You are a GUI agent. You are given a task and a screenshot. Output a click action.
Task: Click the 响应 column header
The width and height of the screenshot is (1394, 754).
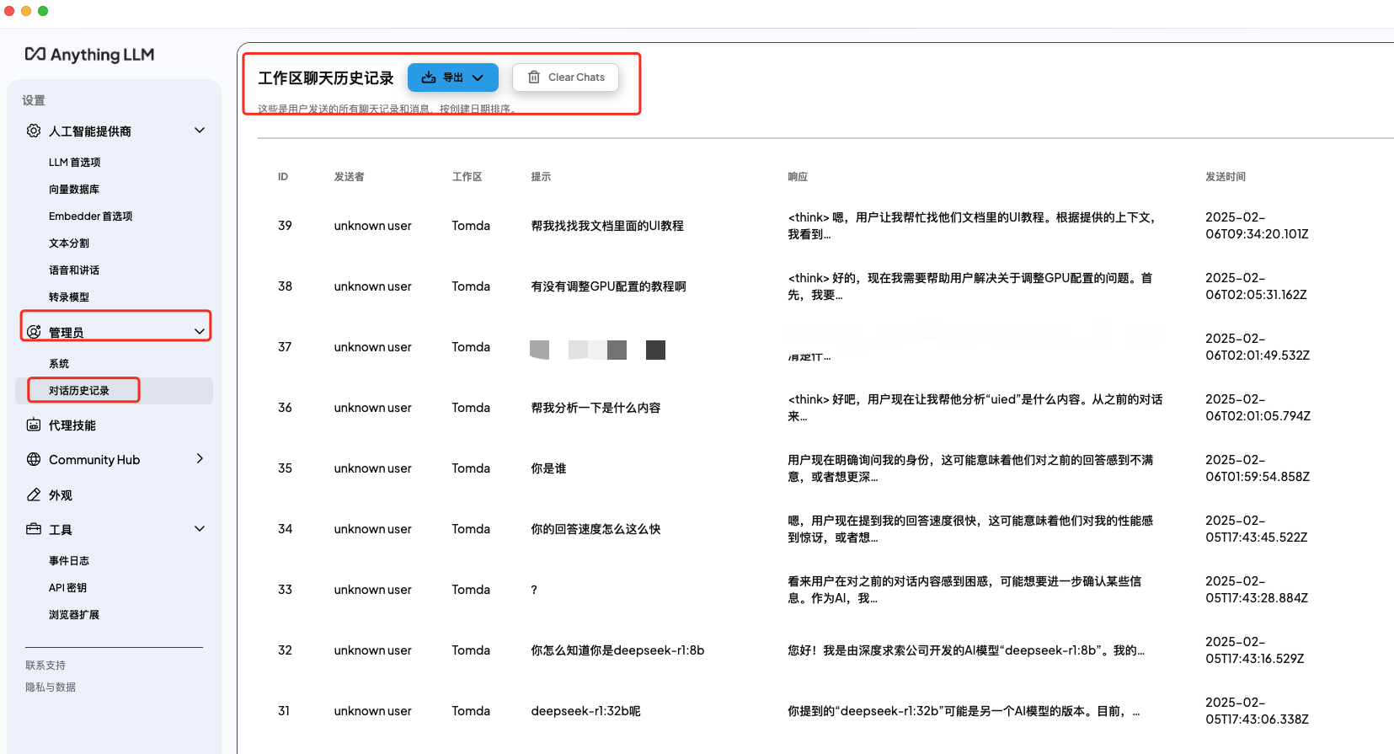[x=798, y=176]
